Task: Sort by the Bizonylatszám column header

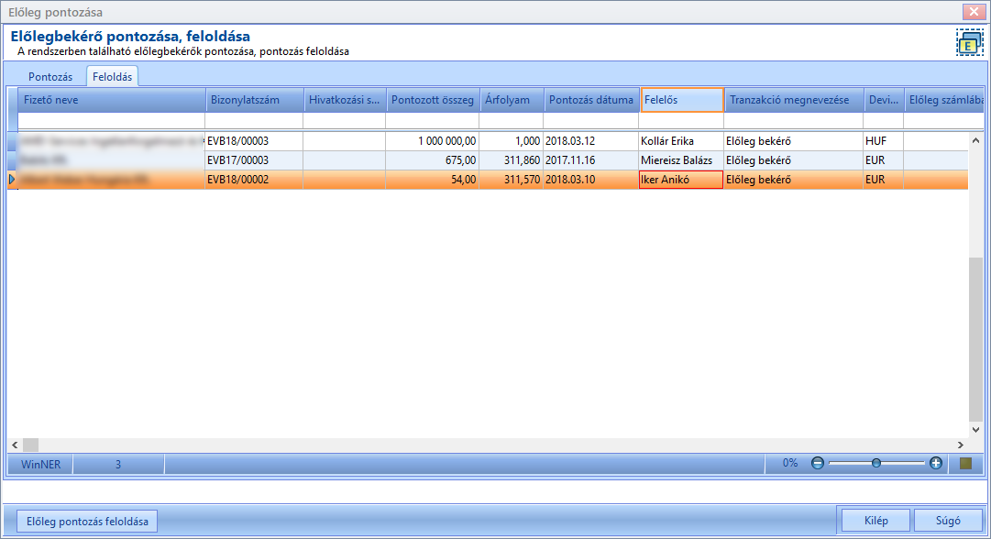Action: 255,100
